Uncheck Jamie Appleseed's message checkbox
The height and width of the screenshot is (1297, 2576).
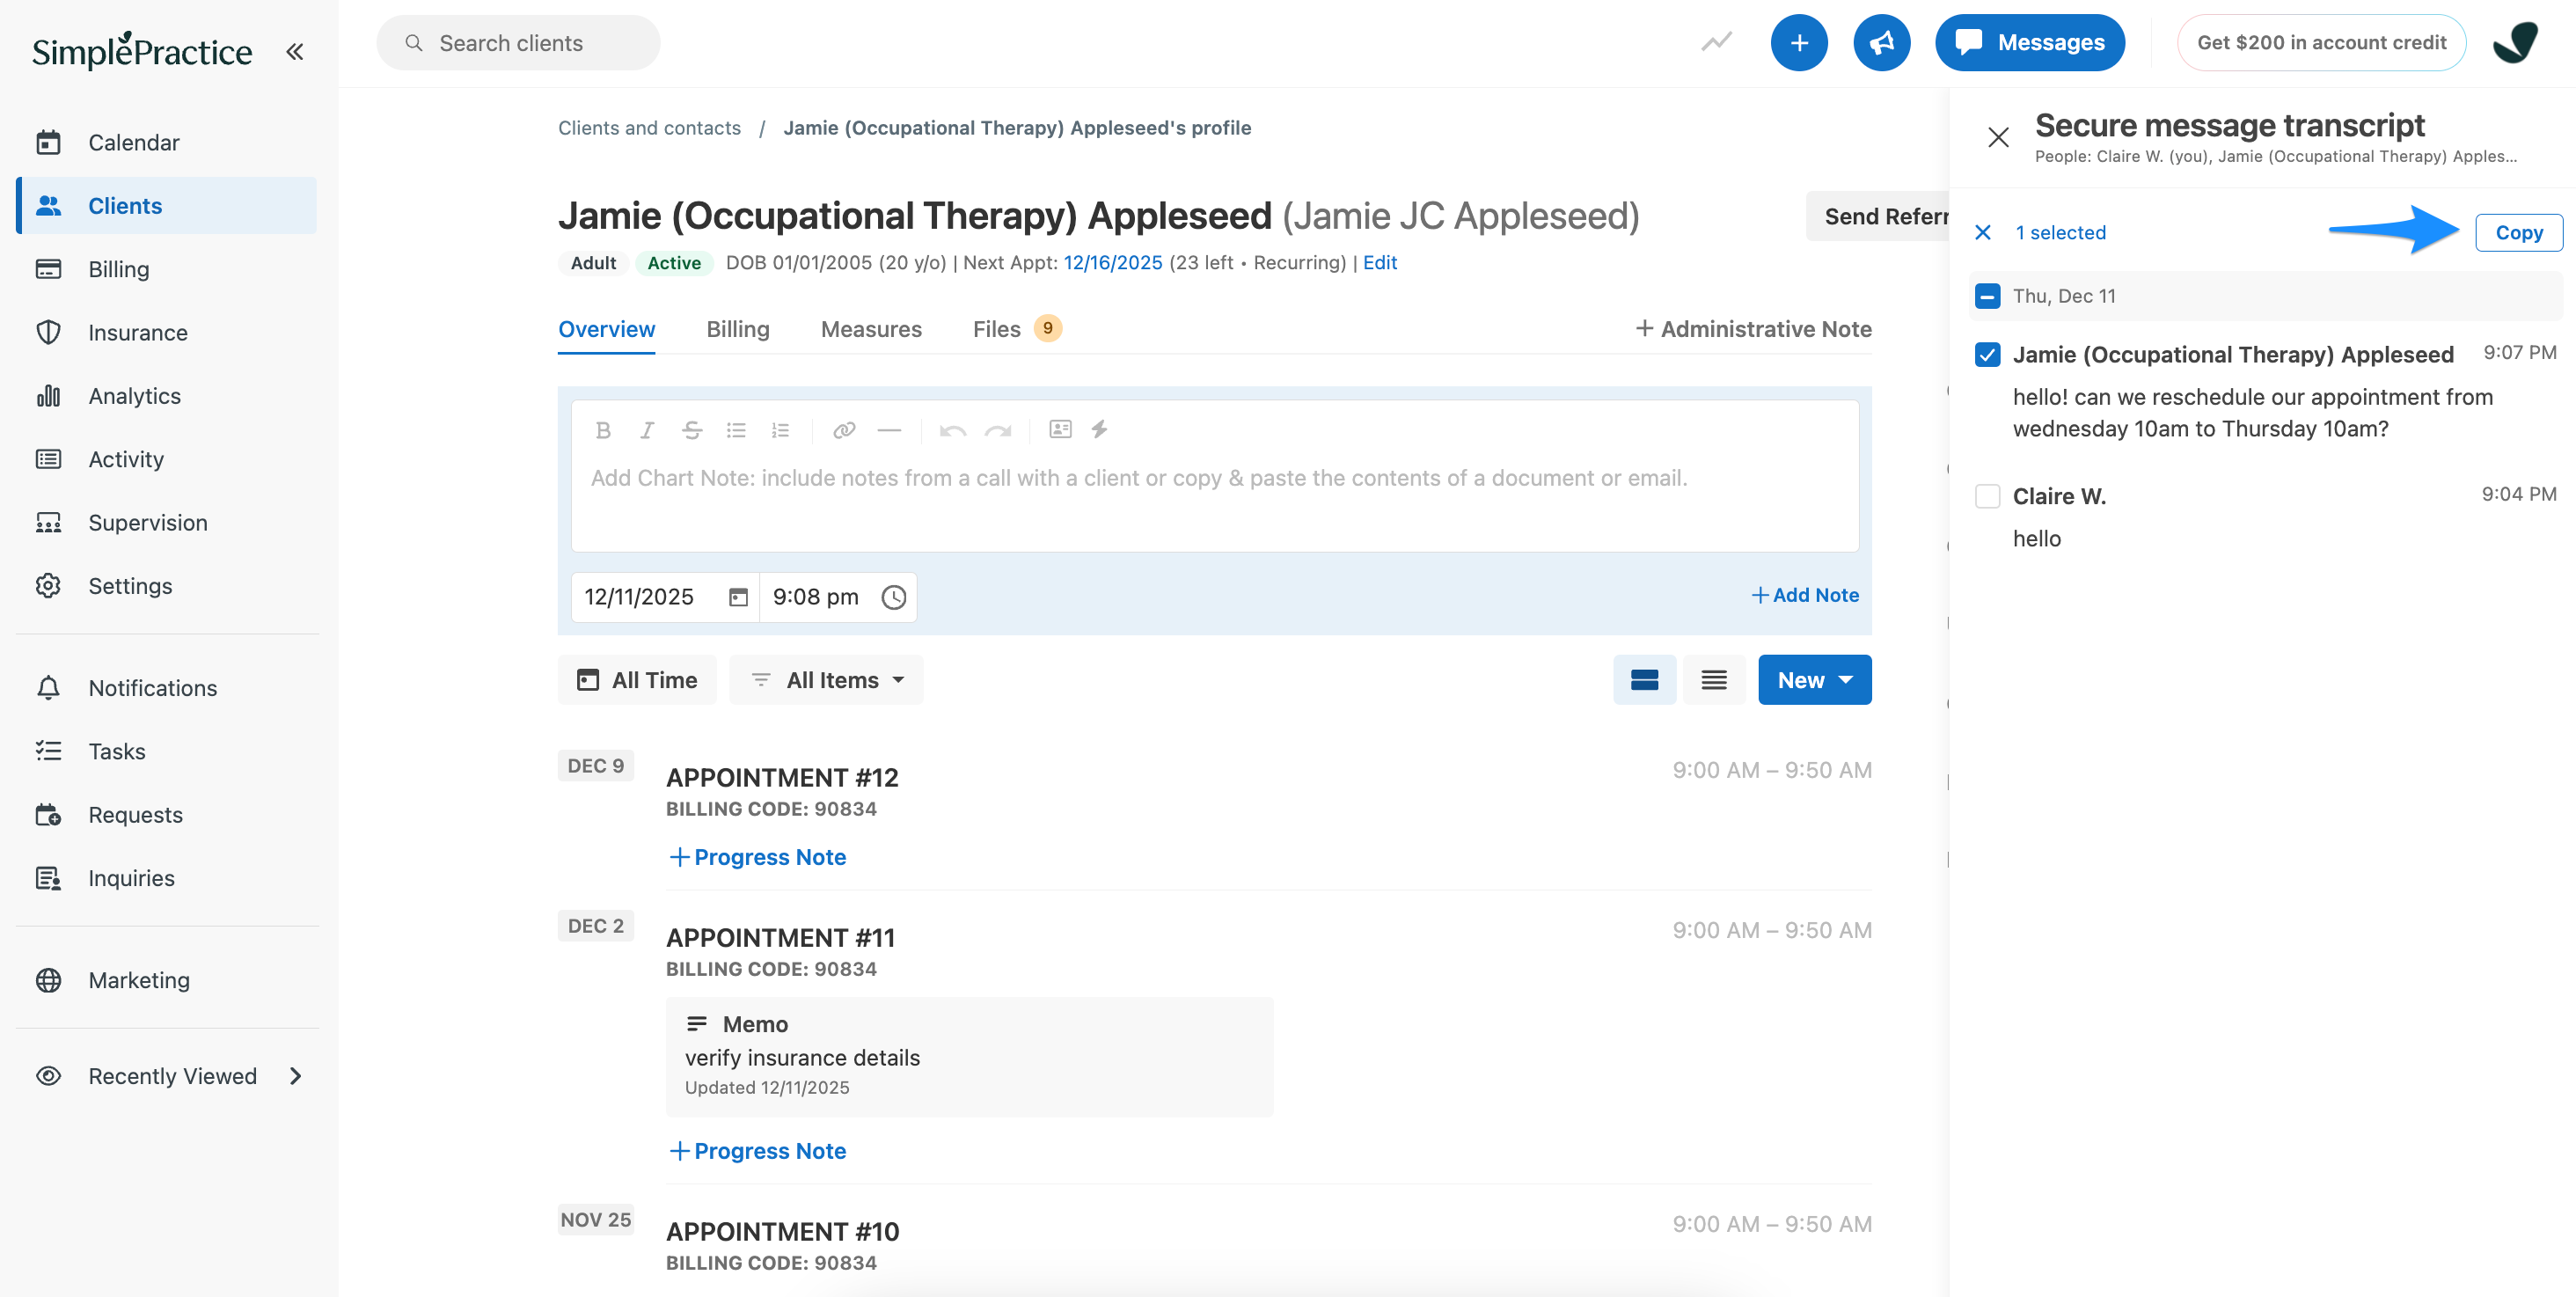pyautogui.click(x=1988, y=354)
